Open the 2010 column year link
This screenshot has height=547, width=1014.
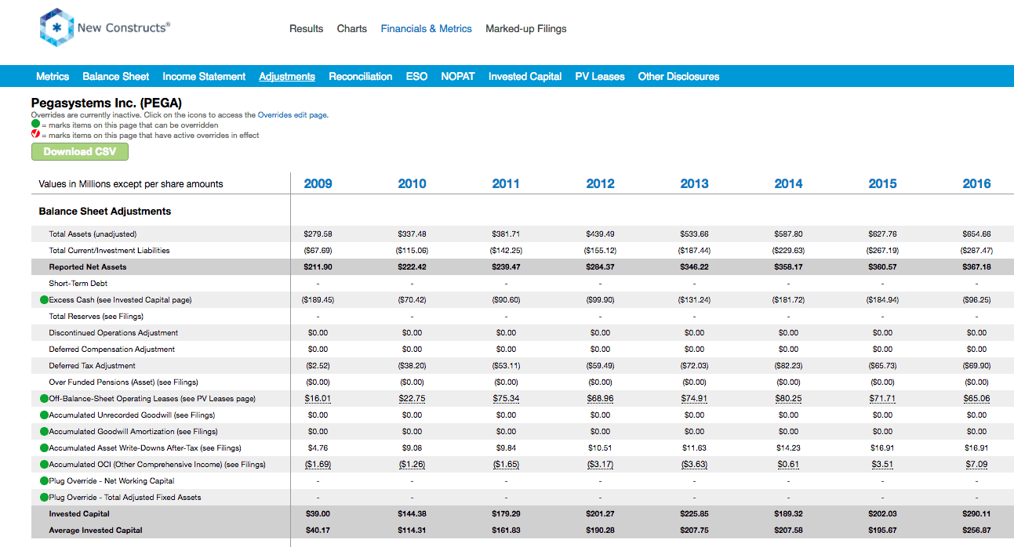(x=412, y=184)
